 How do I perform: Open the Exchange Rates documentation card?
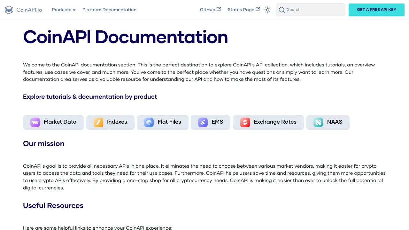tap(268, 122)
